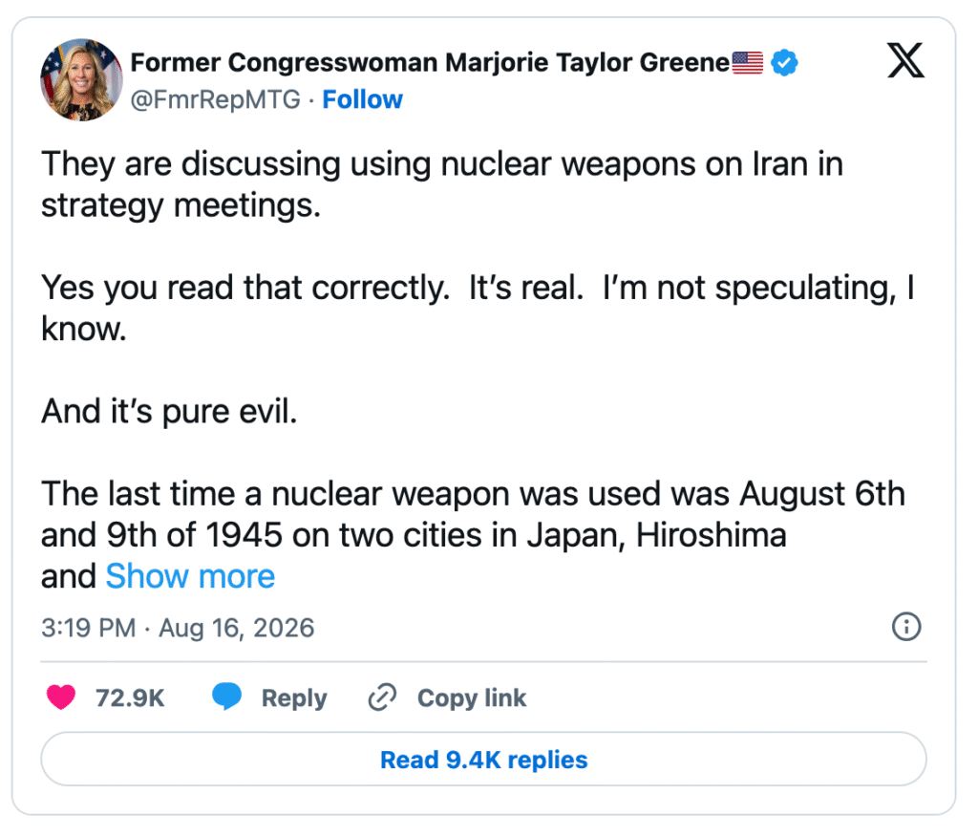Click the American flag emoji
978x837 pixels.
747,62
